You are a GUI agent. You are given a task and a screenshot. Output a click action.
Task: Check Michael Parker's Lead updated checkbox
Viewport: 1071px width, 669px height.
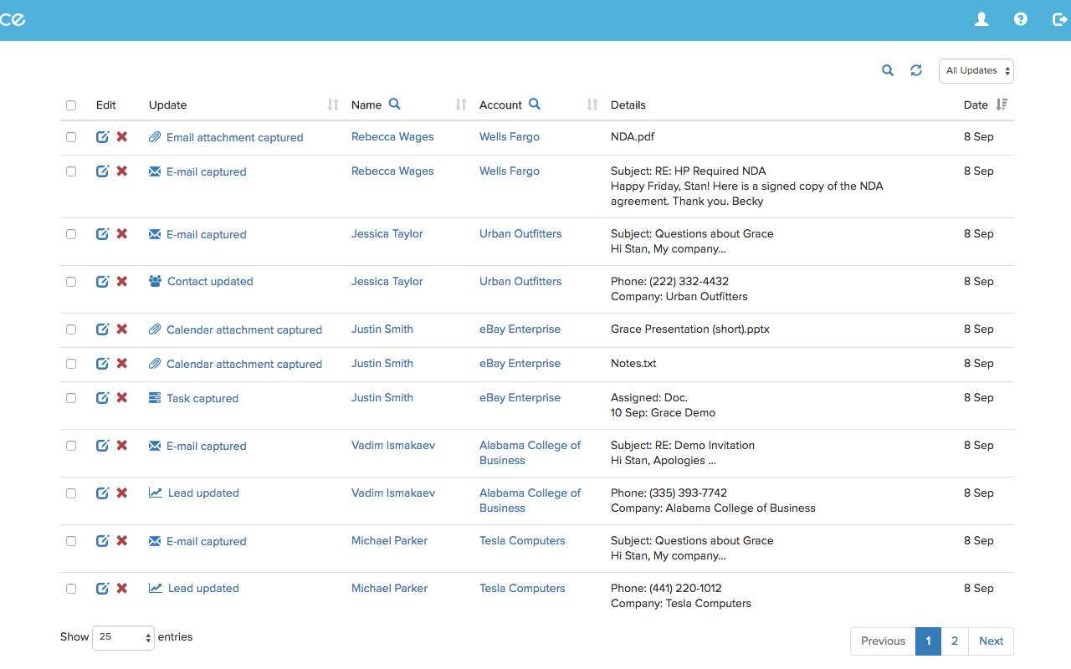click(71, 589)
